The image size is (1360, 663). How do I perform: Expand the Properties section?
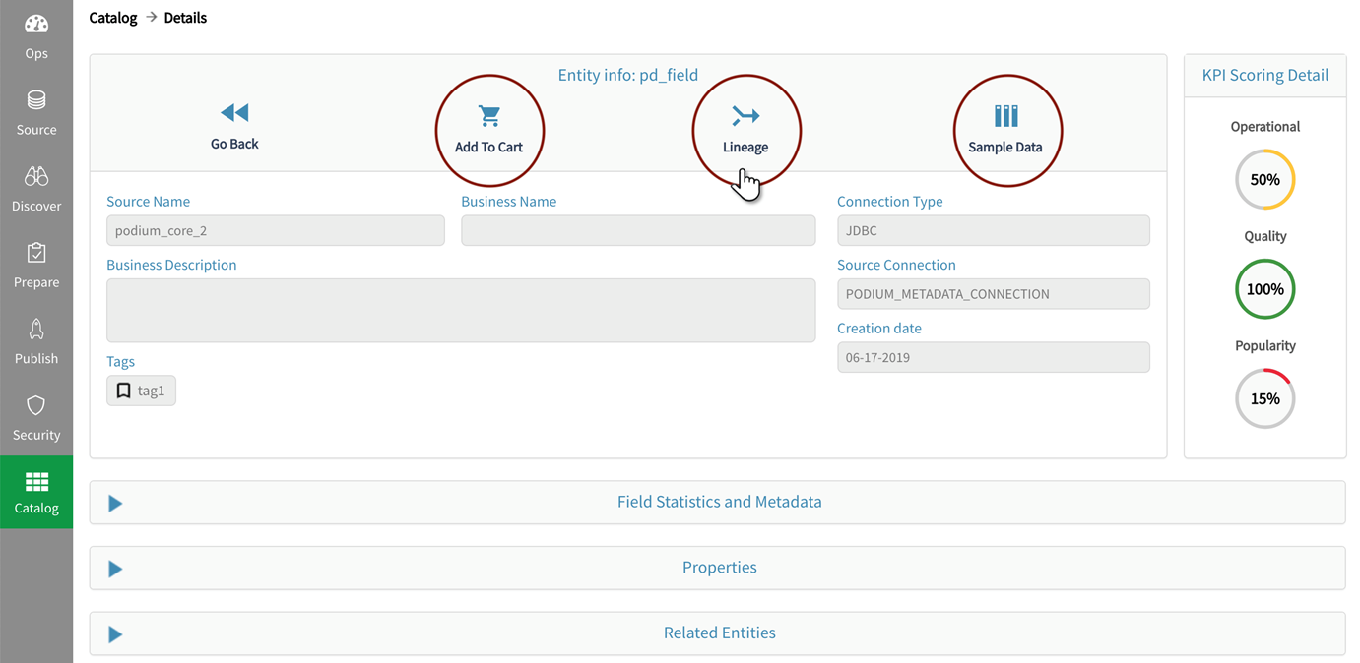click(x=115, y=569)
